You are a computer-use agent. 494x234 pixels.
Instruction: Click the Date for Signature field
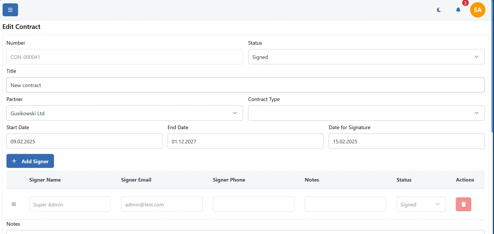pyautogui.click(x=406, y=141)
